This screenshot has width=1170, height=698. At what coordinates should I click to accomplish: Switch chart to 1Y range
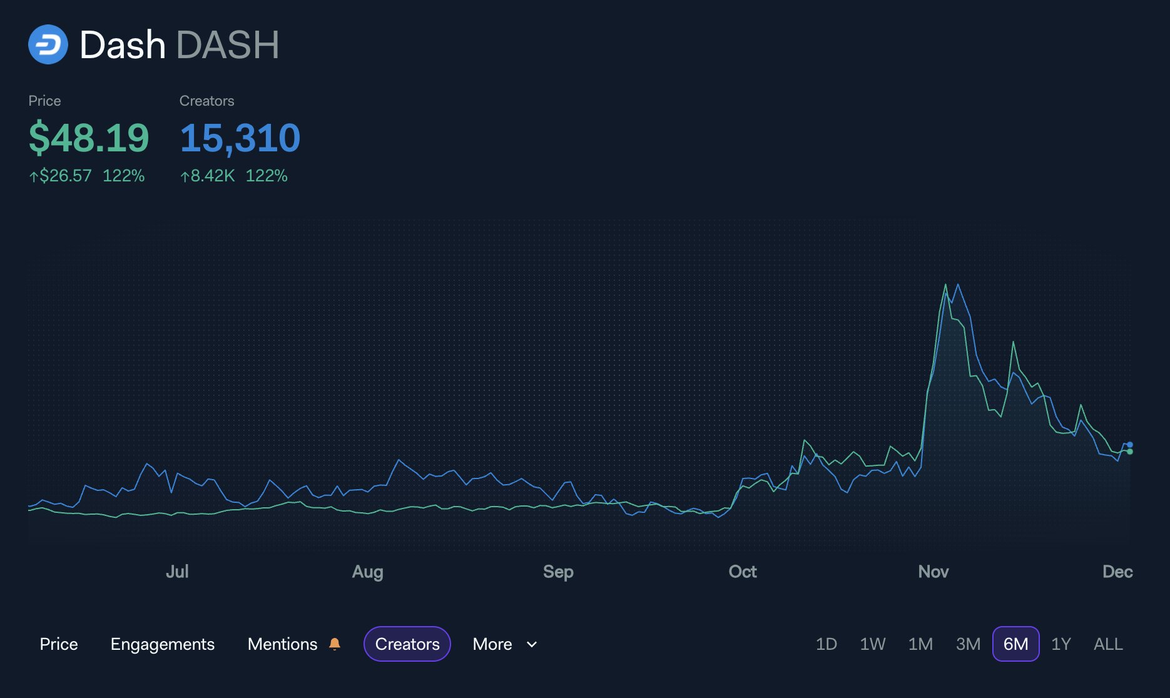pyautogui.click(x=1061, y=644)
